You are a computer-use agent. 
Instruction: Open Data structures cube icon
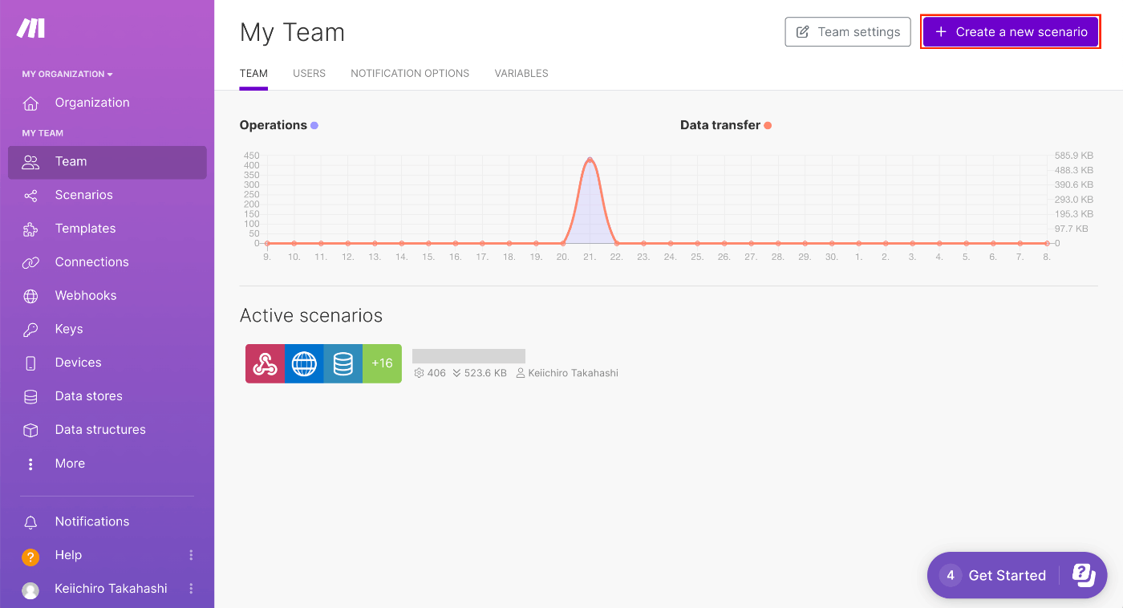click(30, 430)
